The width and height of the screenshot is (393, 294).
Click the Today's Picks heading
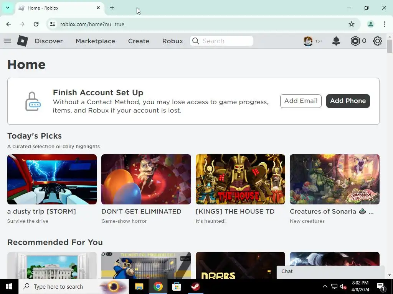coord(34,136)
